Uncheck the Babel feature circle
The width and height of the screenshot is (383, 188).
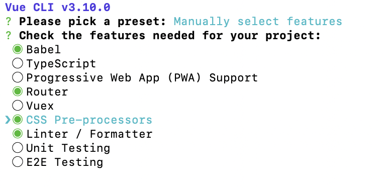[18, 49]
